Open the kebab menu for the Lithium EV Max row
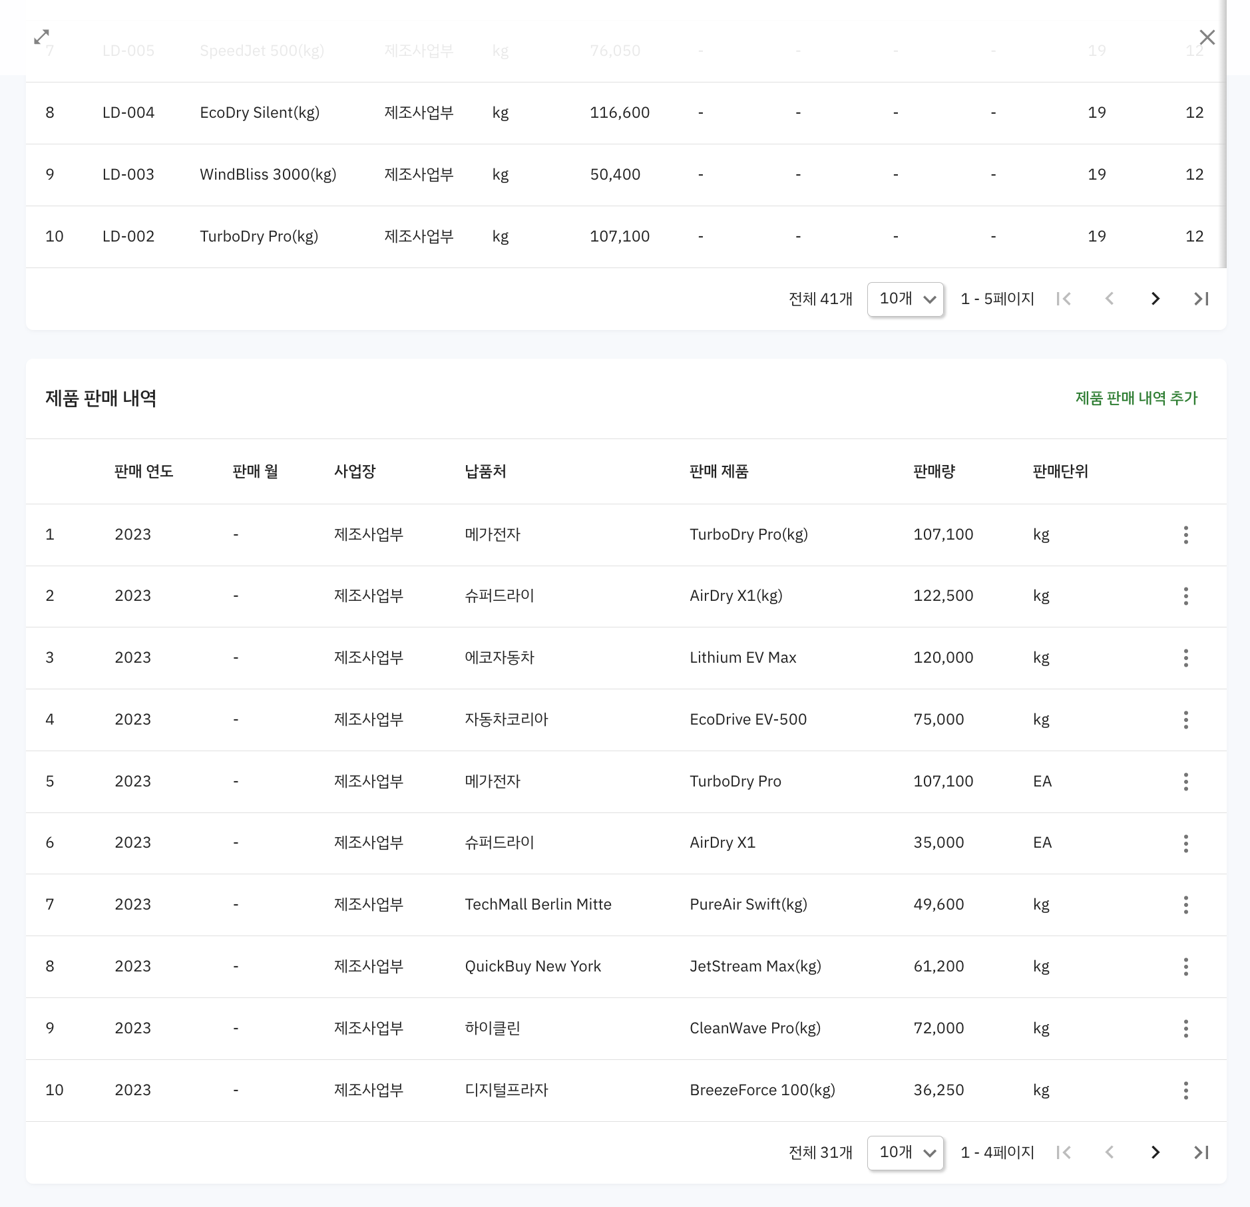 click(1185, 658)
